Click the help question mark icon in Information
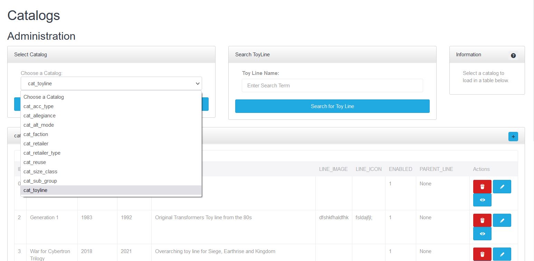Viewport: 534px width, 261px height. pyautogui.click(x=513, y=56)
